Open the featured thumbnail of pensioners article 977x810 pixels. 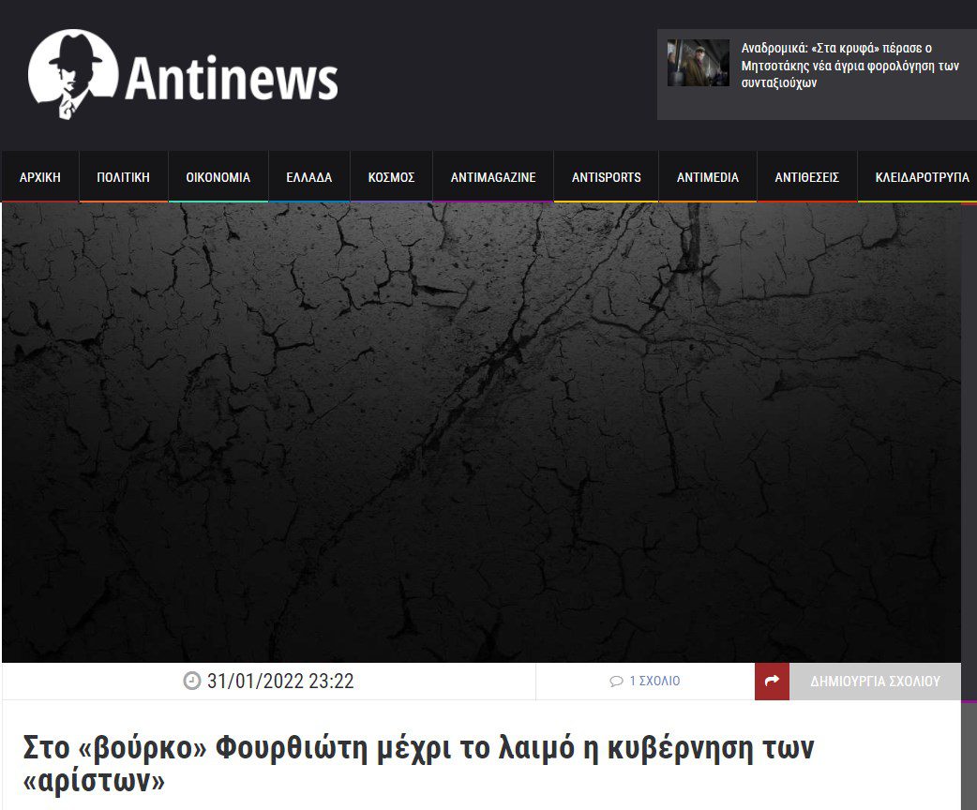699,63
